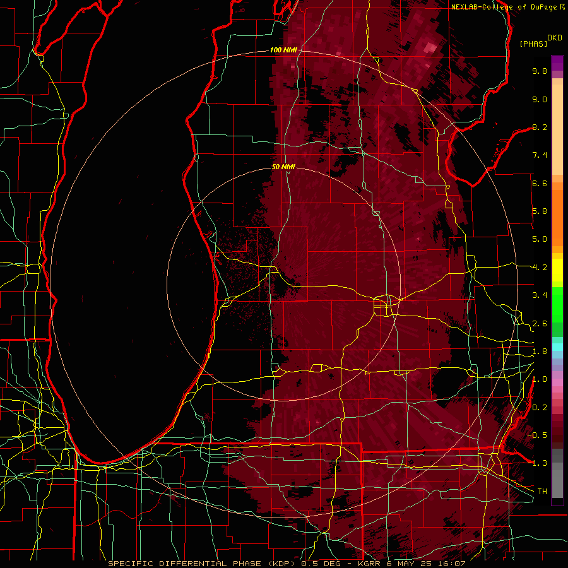568x568 pixels.
Task: Click the 0.2 legend value
Action: pyautogui.click(x=540, y=408)
